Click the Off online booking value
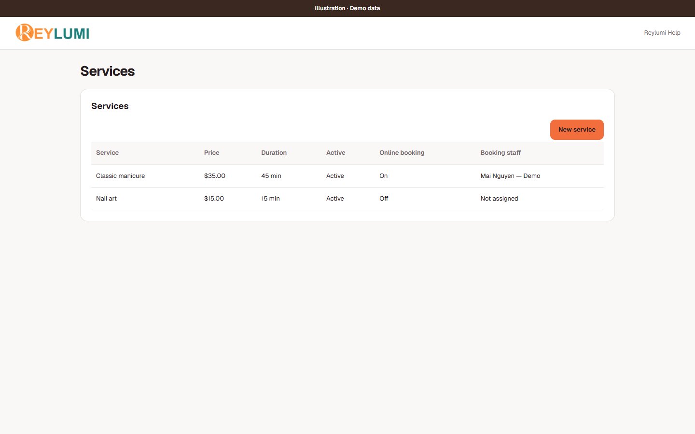 384,199
